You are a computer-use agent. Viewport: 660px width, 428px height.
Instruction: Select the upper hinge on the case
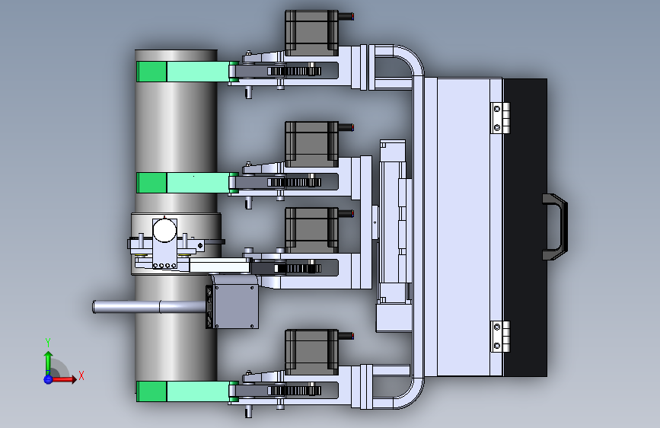pos(500,118)
